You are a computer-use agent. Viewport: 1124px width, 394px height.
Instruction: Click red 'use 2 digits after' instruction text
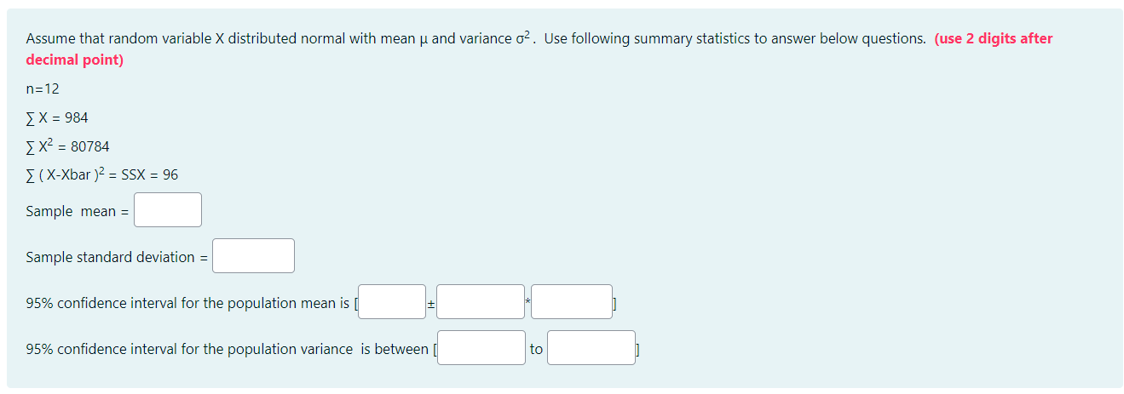(x=993, y=39)
